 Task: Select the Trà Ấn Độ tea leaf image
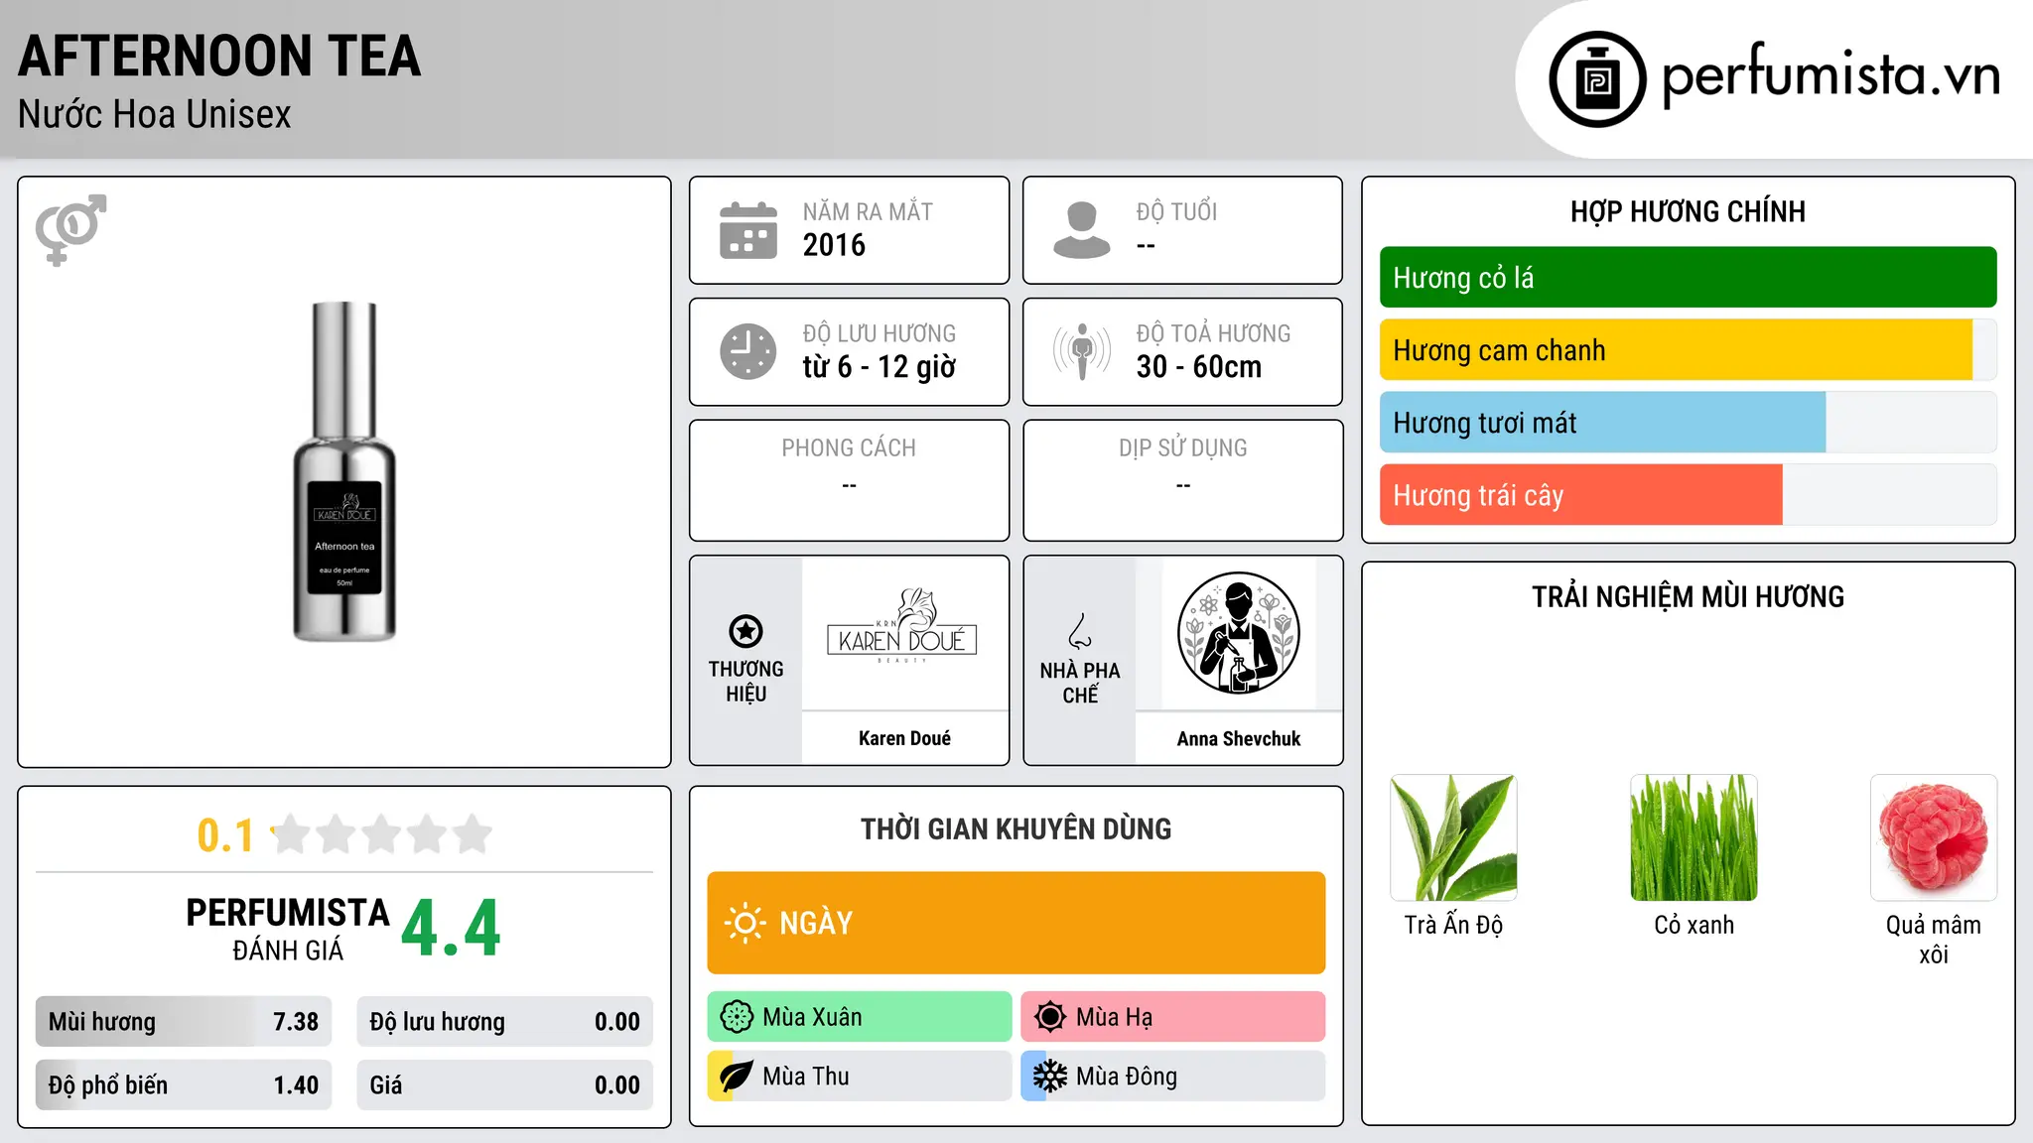click(1454, 838)
